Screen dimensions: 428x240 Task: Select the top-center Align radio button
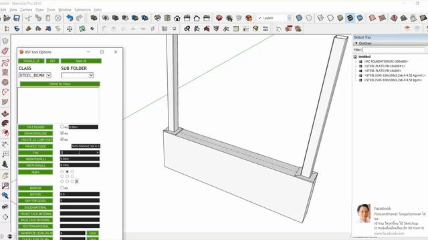coord(67,172)
